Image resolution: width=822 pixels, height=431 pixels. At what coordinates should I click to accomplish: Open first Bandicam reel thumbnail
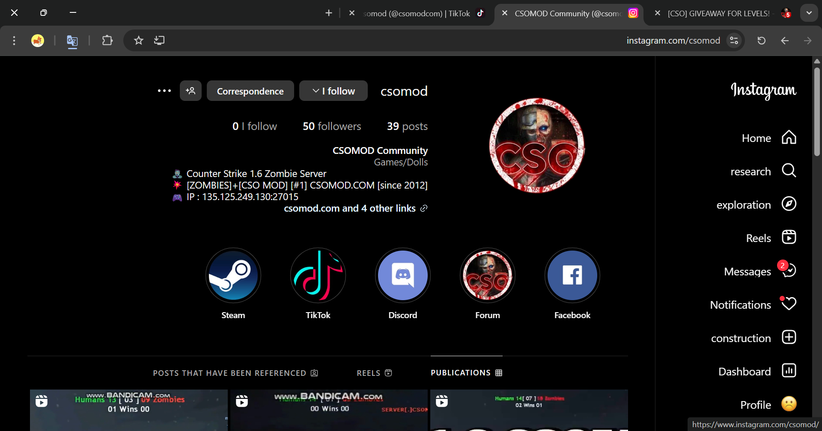coord(128,410)
